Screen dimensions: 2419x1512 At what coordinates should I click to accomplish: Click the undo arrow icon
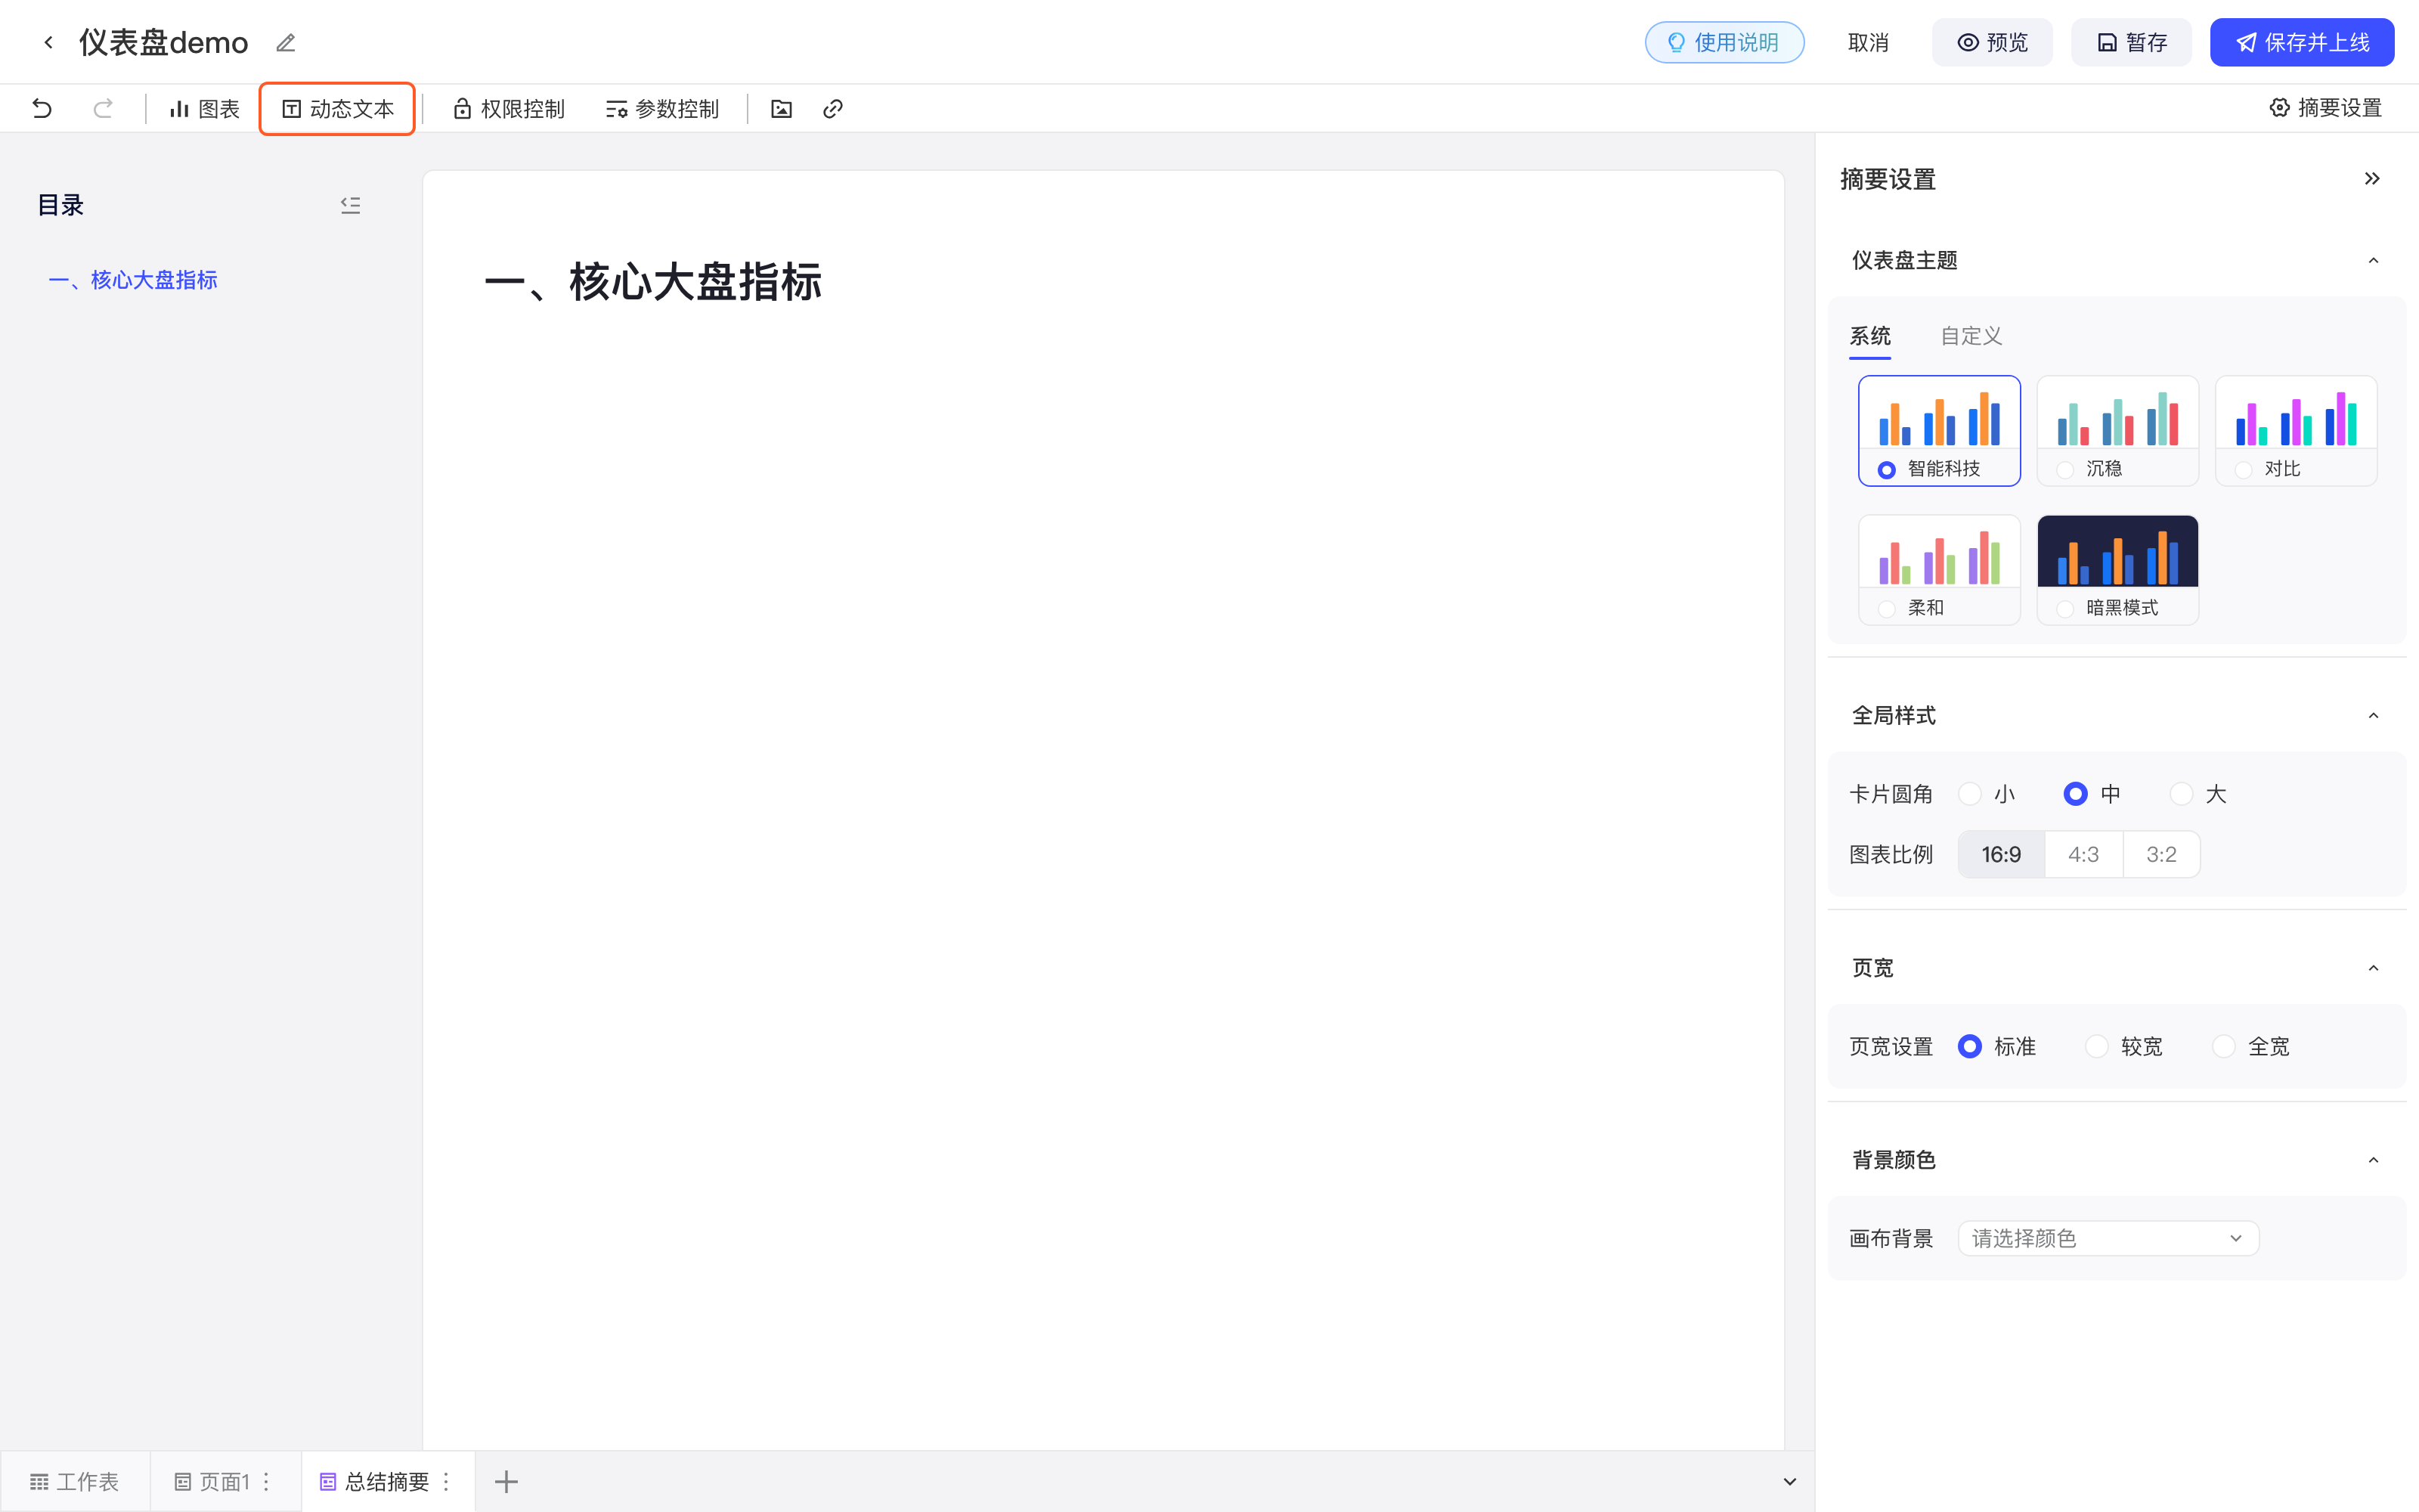coord(42,108)
